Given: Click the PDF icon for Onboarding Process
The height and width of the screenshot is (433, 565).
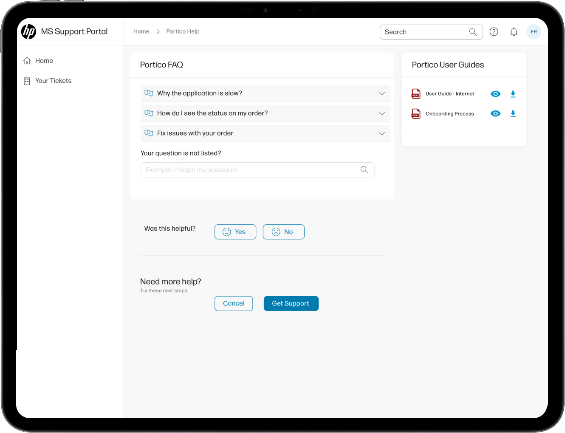Looking at the screenshot, I should tap(416, 113).
